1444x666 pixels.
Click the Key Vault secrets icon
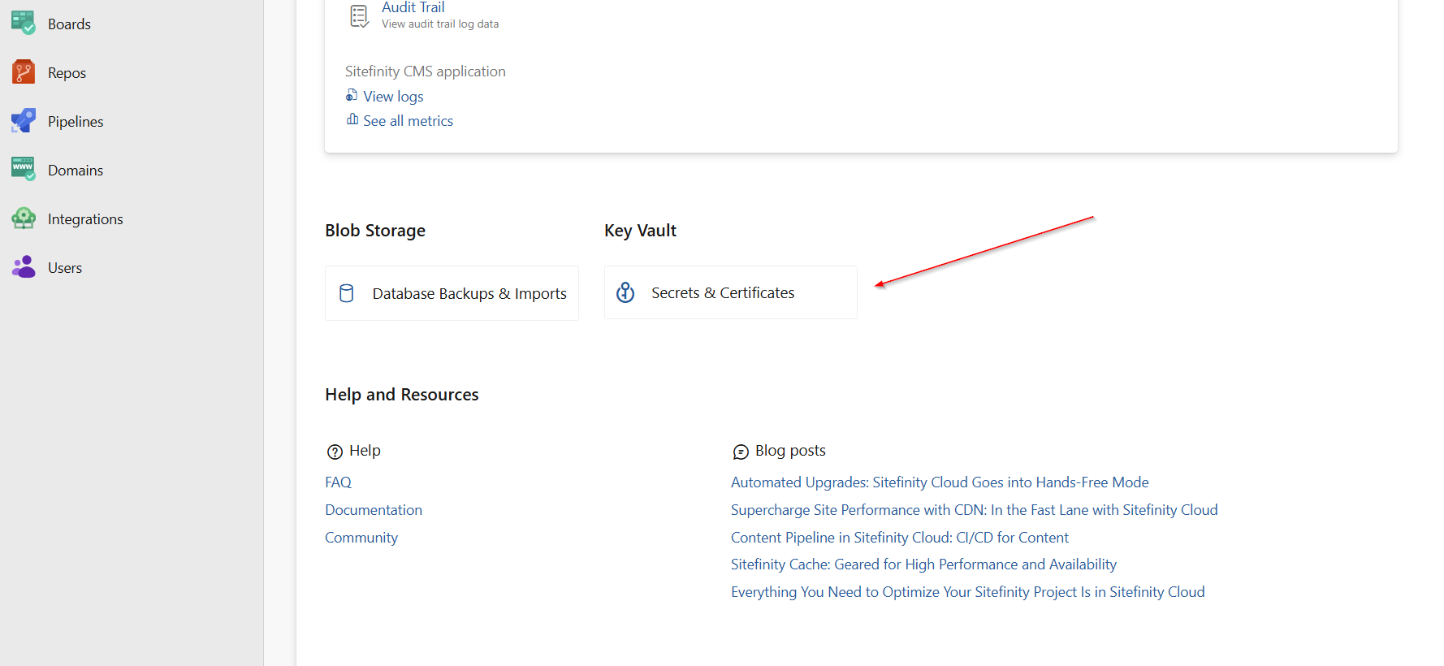tap(625, 292)
